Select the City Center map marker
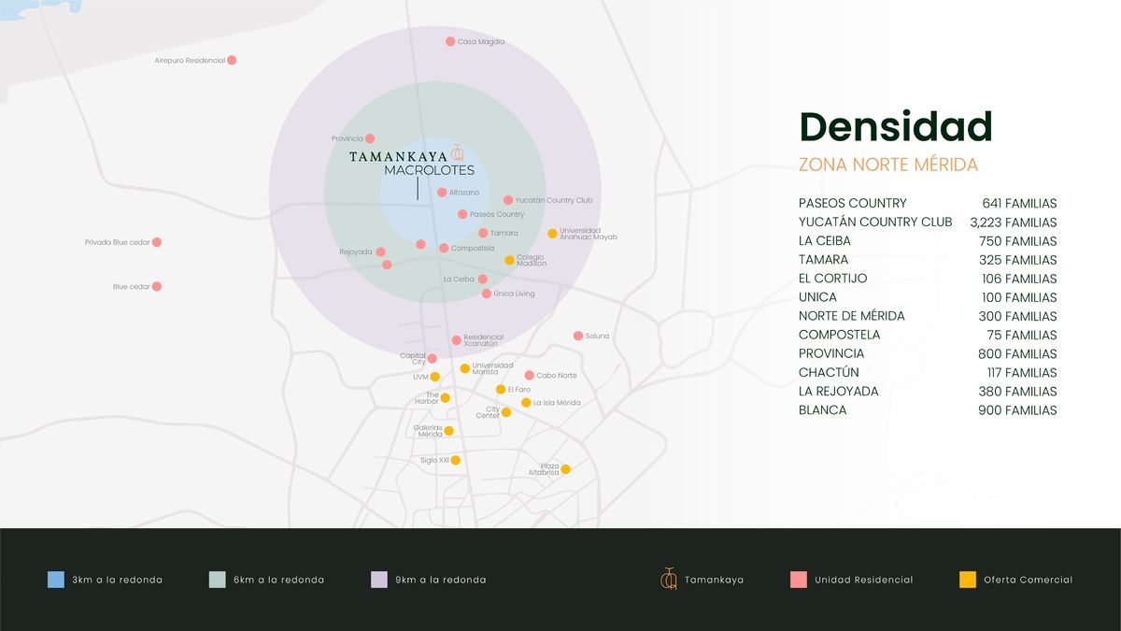The image size is (1121, 631). pyautogui.click(x=506, y=412)
